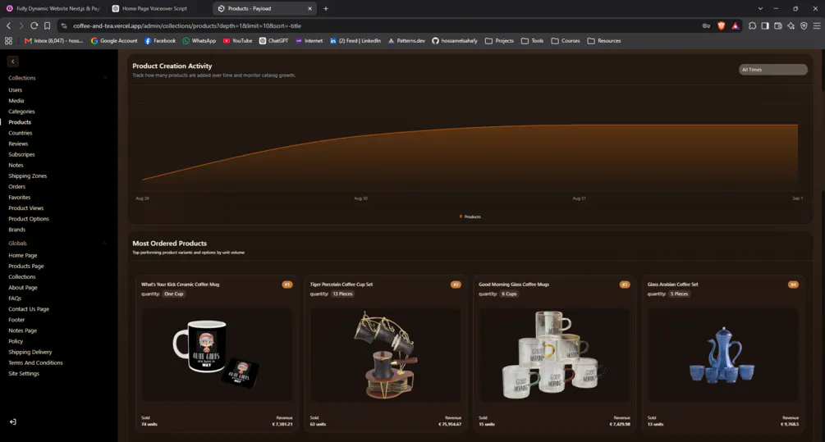Open Leo AI sparkle icon
This screenshot has width=825, height=442.
[791, 25]
